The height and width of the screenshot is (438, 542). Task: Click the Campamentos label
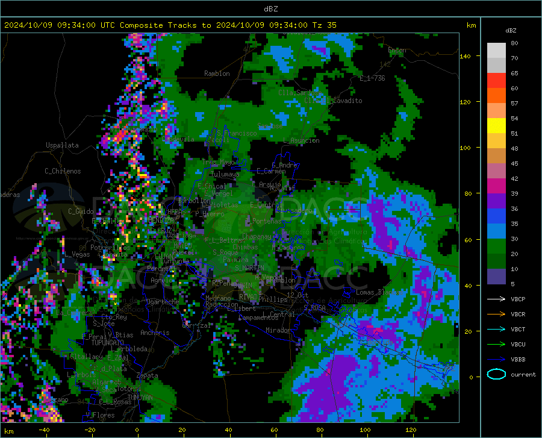(258, 318)
